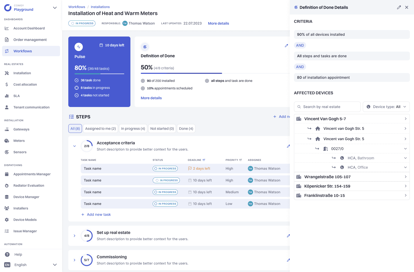Expand Wrangelstraße 105-107 real estate

(x=405, y=177)
